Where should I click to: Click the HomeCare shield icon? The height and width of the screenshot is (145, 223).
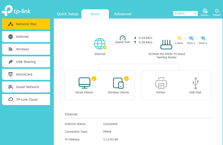pyautogui.click(x=11, y=74)
